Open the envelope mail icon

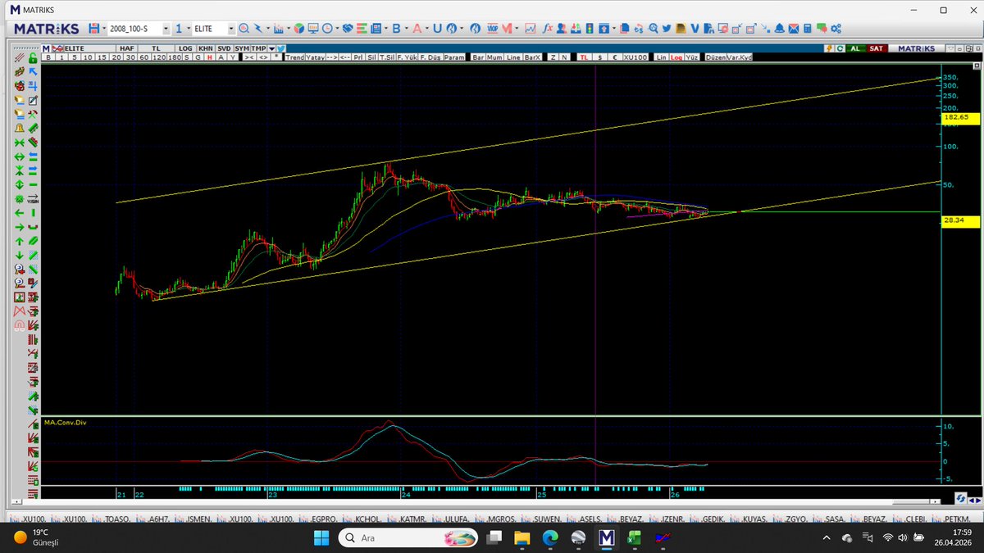click(793, 29)
